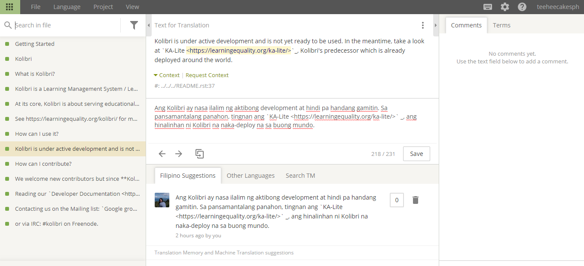584x266 pixels.
Task: Select 'See https://learningequality.org/kolibri/' string
Action: pos(73,119)
